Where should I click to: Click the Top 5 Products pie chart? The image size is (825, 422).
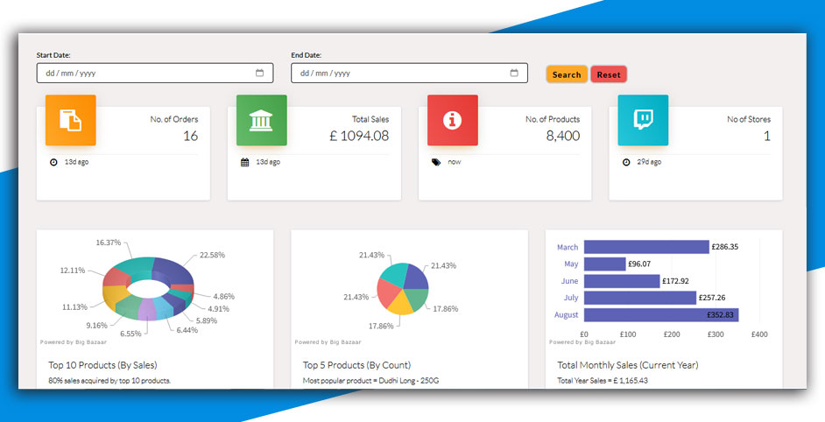[403, 289]
